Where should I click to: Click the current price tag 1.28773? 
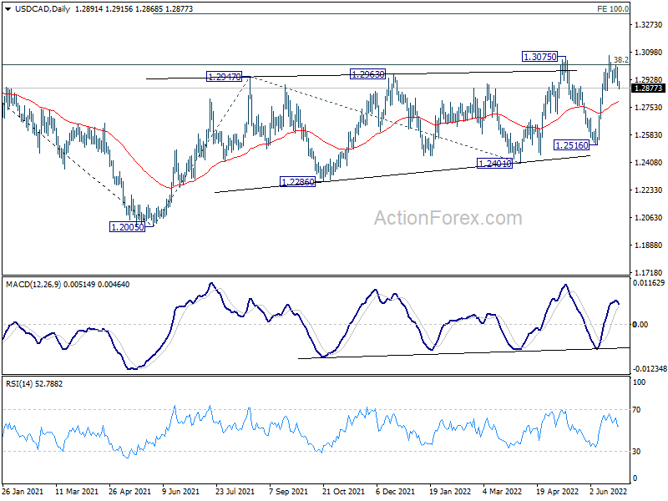click(648, 88)
